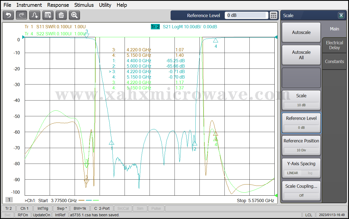Open the Response menu
The height and width of the screenshot is (219, 349).
[58, 5]
